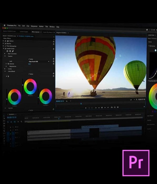Open the File menu
The width and height of the screenshot is (157, 184).
(19, 25)
